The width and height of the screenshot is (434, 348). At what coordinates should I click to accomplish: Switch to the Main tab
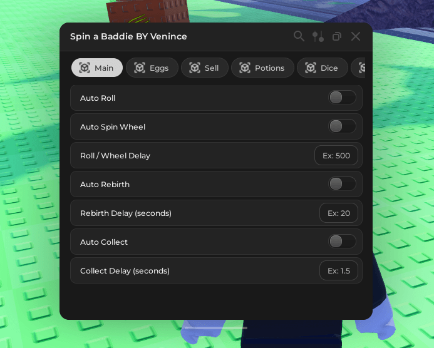(x=97, y=68)
